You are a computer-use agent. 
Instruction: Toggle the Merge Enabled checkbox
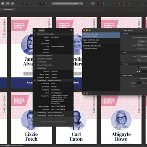tap(138, 78)
